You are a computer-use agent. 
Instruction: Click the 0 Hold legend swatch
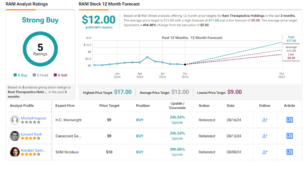click(x=34, y=75)
